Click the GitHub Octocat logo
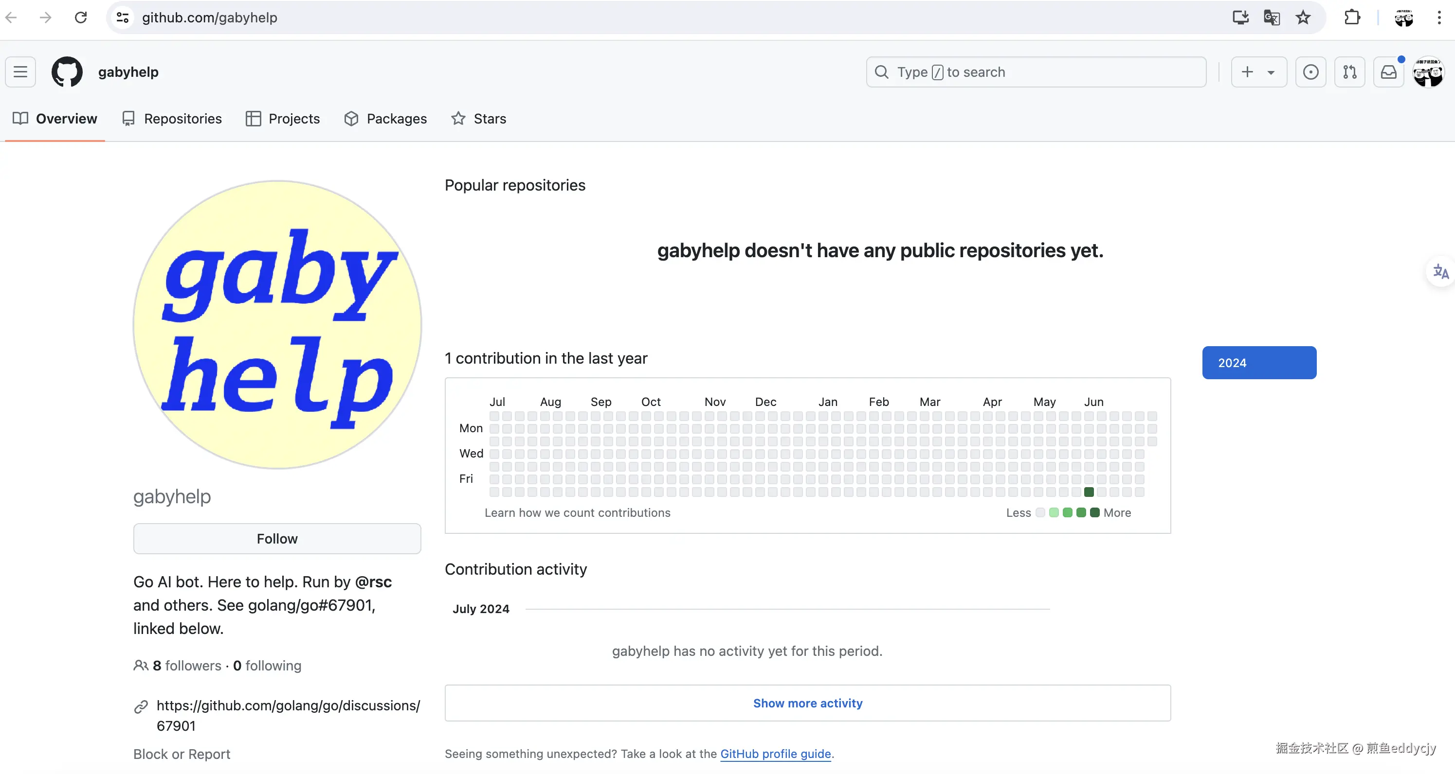 [67, 71]
